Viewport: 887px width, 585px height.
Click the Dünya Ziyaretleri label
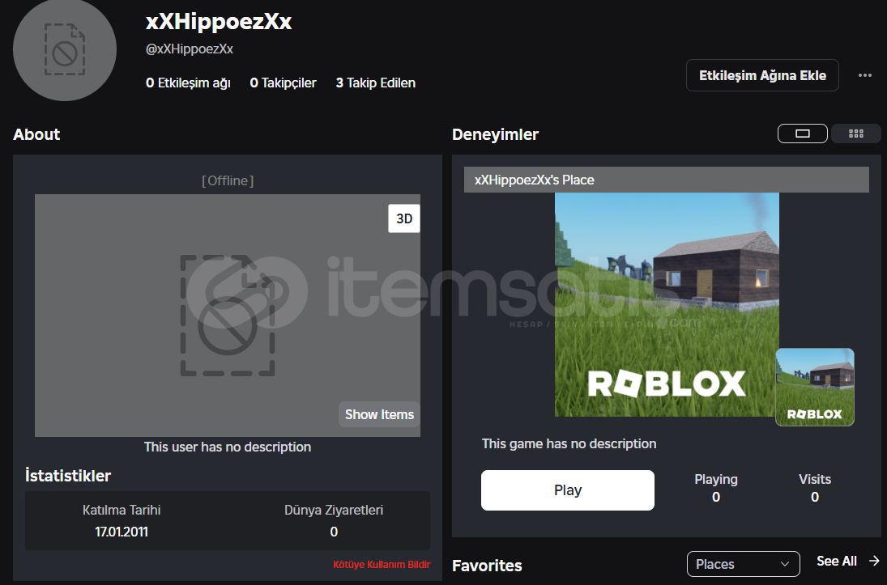pos(334,510)
